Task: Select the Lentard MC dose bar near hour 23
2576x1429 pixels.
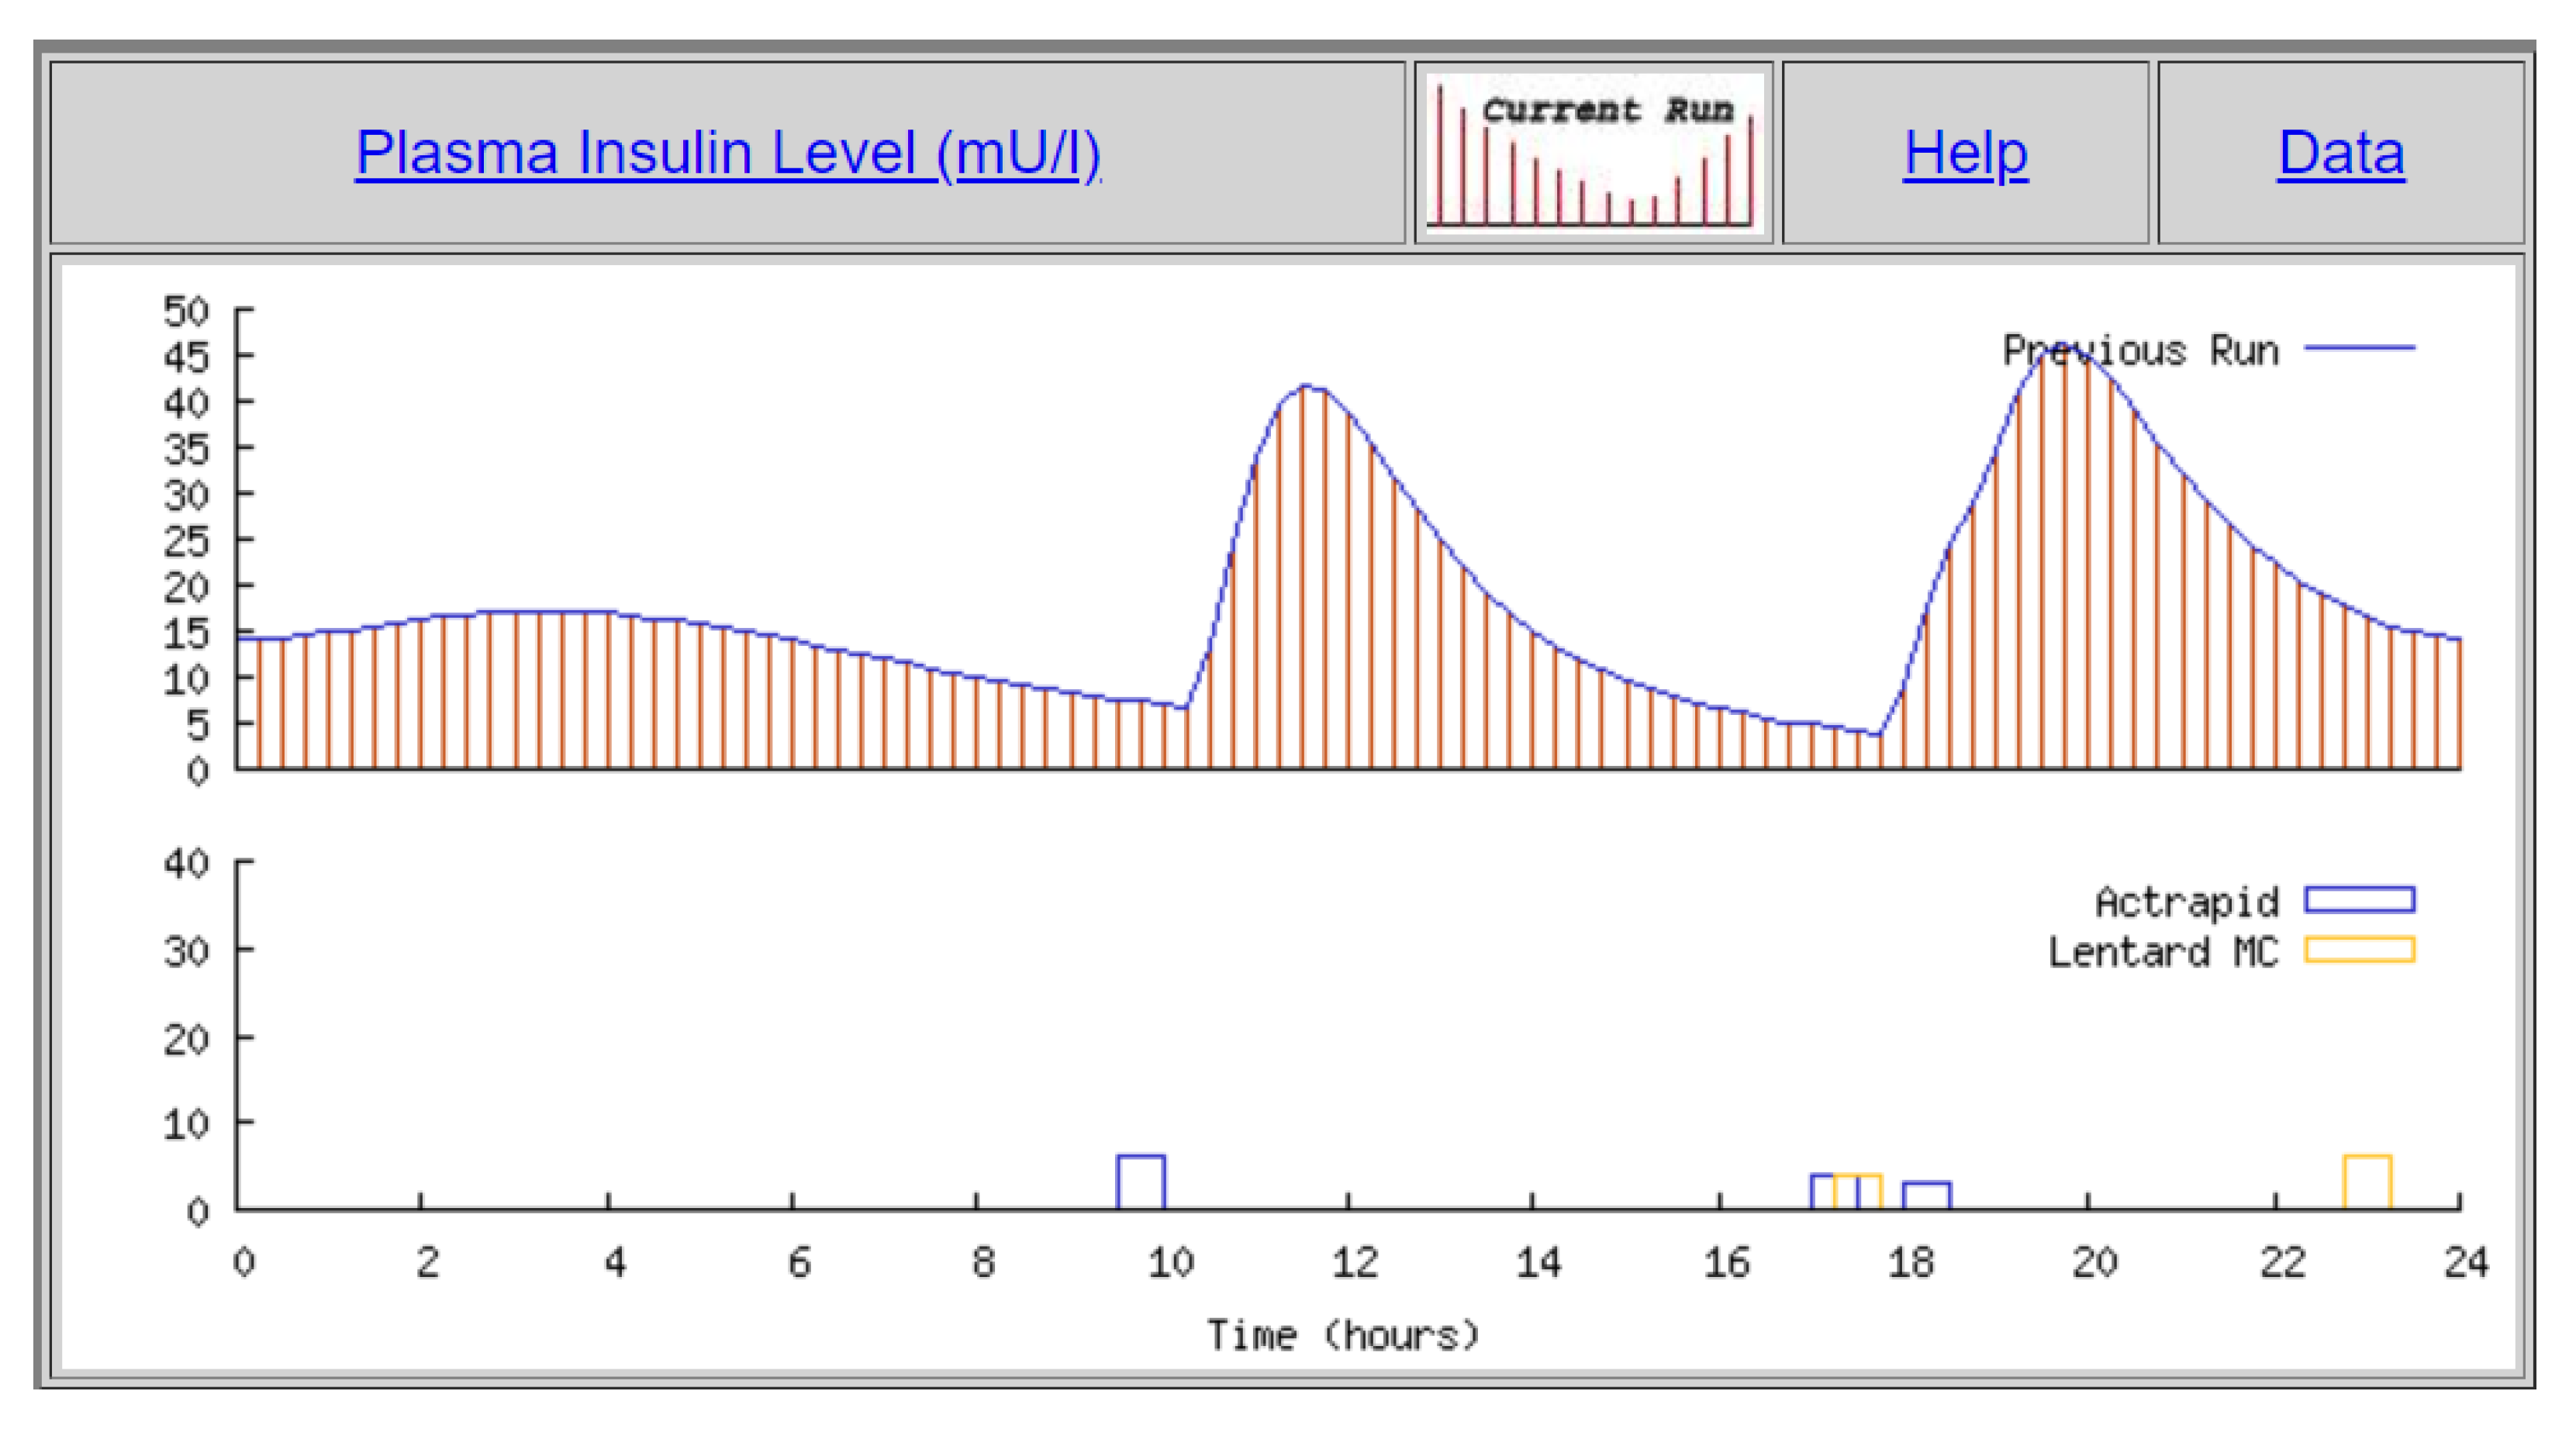Action: click(2367, 1182)
